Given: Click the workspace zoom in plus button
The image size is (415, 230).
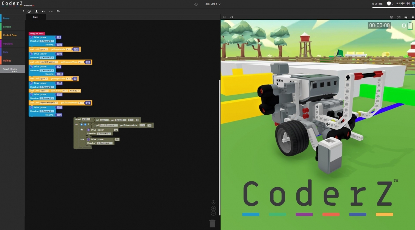Looking at the screenshot, I should click(213, 208).
